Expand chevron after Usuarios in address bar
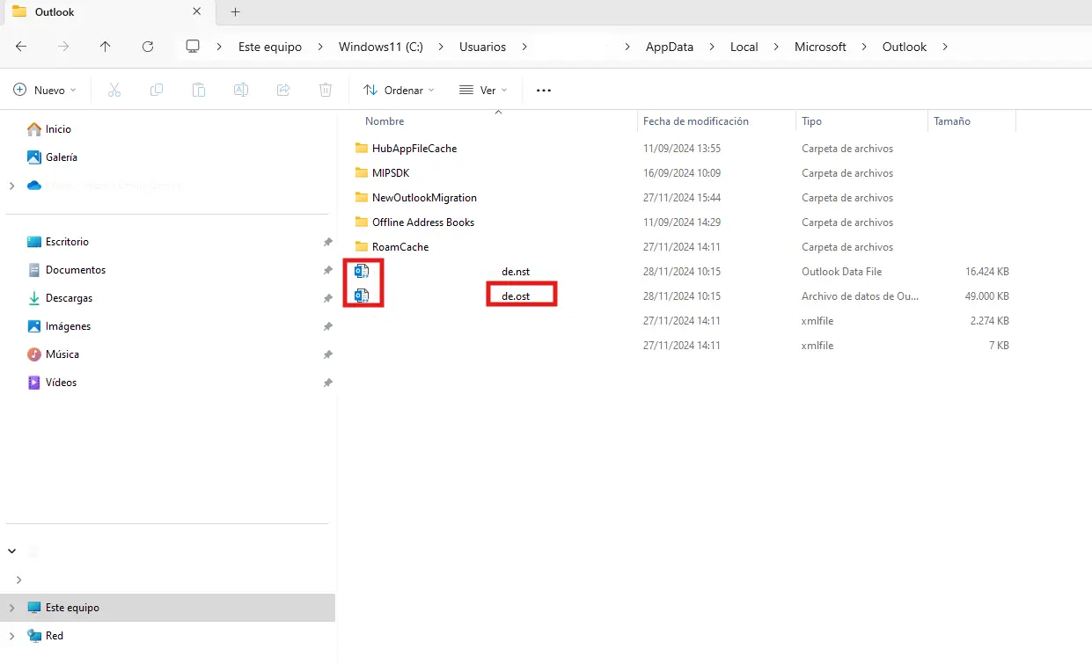The height and width of the screenshot is (664, 1092). click(x=524, y=47)
